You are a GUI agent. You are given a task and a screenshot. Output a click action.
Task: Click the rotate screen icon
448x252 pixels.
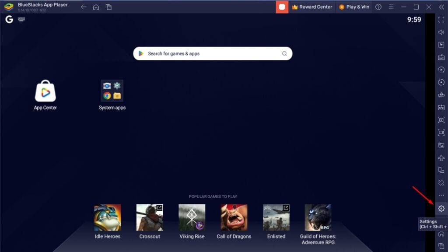click(441, 170)
